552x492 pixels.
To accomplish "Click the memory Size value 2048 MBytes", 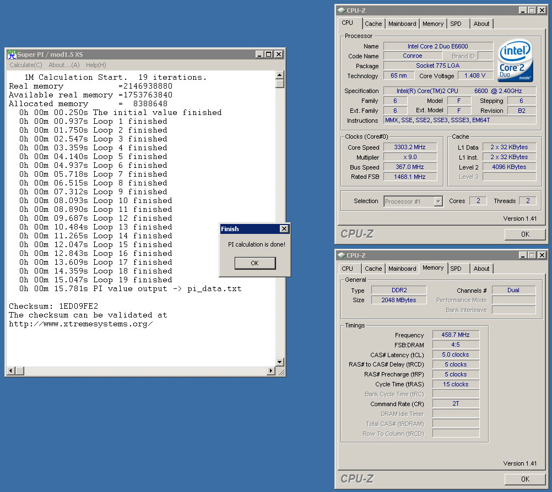I will pos(399,299).
